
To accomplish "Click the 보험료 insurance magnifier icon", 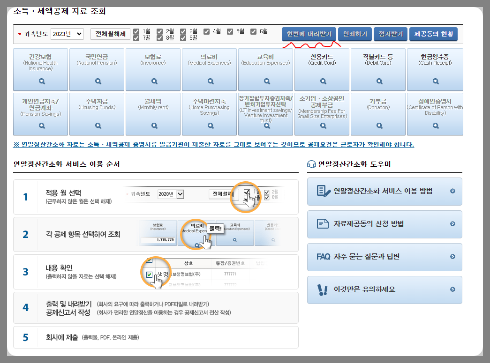I will [x=153, y=81].
